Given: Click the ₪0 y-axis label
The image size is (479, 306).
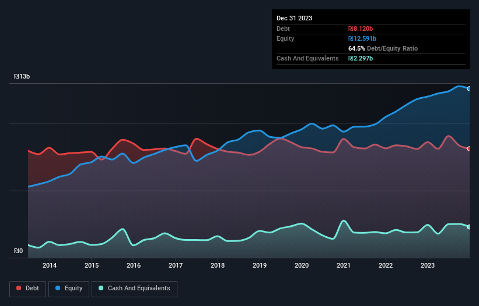Looking at the screenshot, I should tap(18, 251).
